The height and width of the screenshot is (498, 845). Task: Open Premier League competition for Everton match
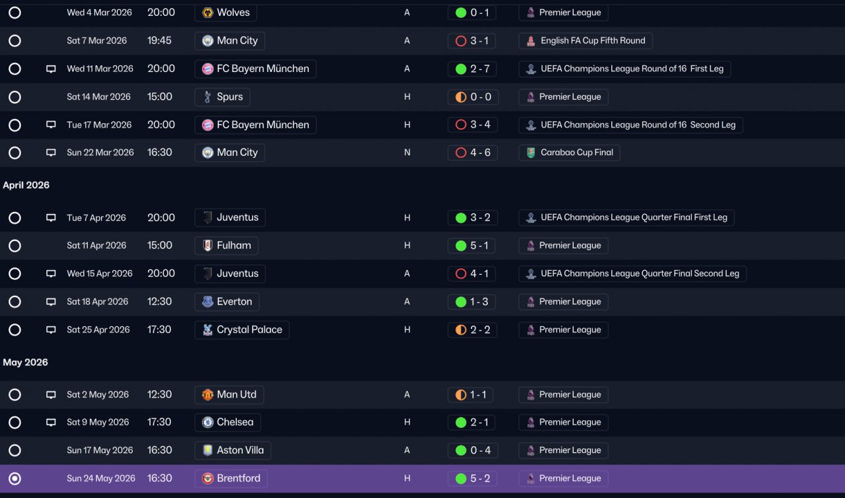tap(563, 302)
